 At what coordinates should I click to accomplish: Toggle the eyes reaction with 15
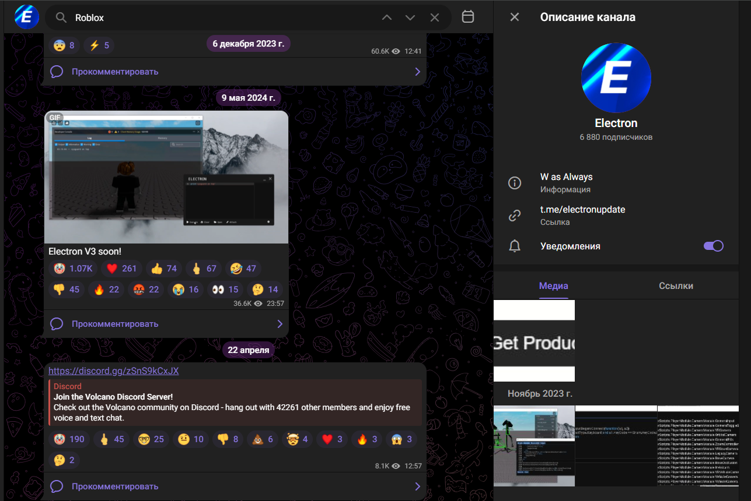pyautogui.click(x=225, y=290)
